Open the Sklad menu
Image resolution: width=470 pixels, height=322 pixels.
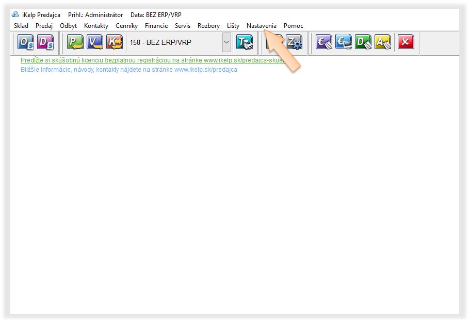(x=21, y=26)
